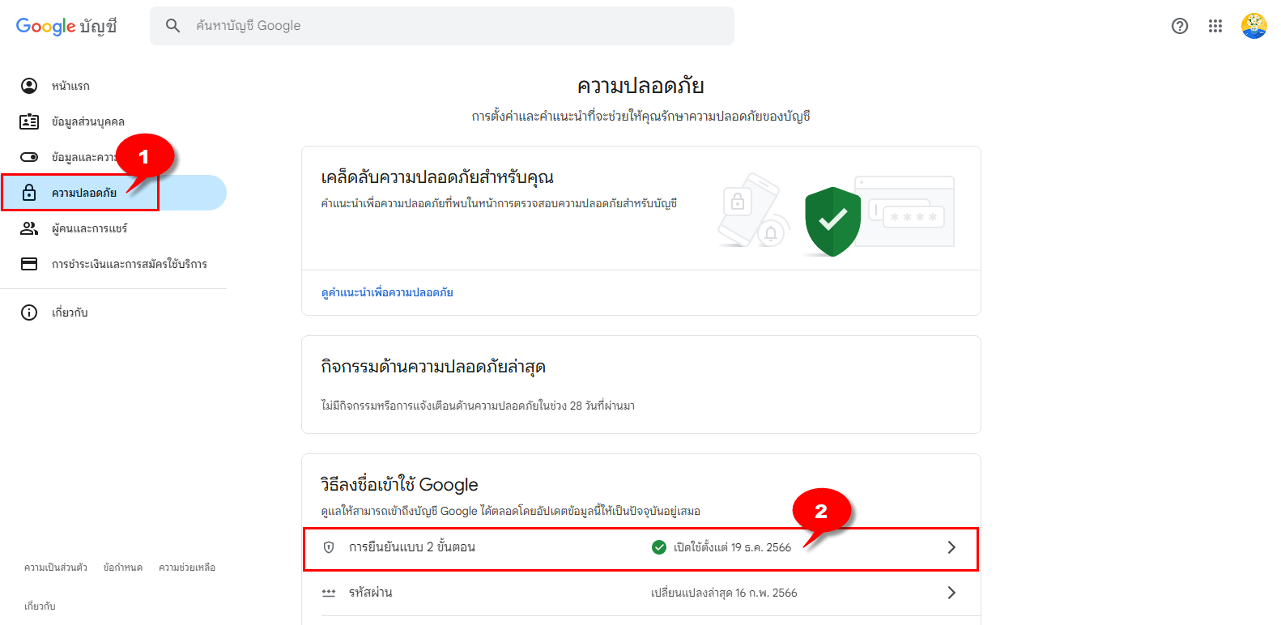The height and width of the screenshot is (625, 1281).
Task: Click the Google บัญชี logo
Action: pyautogui.click(x=66, y=26)
